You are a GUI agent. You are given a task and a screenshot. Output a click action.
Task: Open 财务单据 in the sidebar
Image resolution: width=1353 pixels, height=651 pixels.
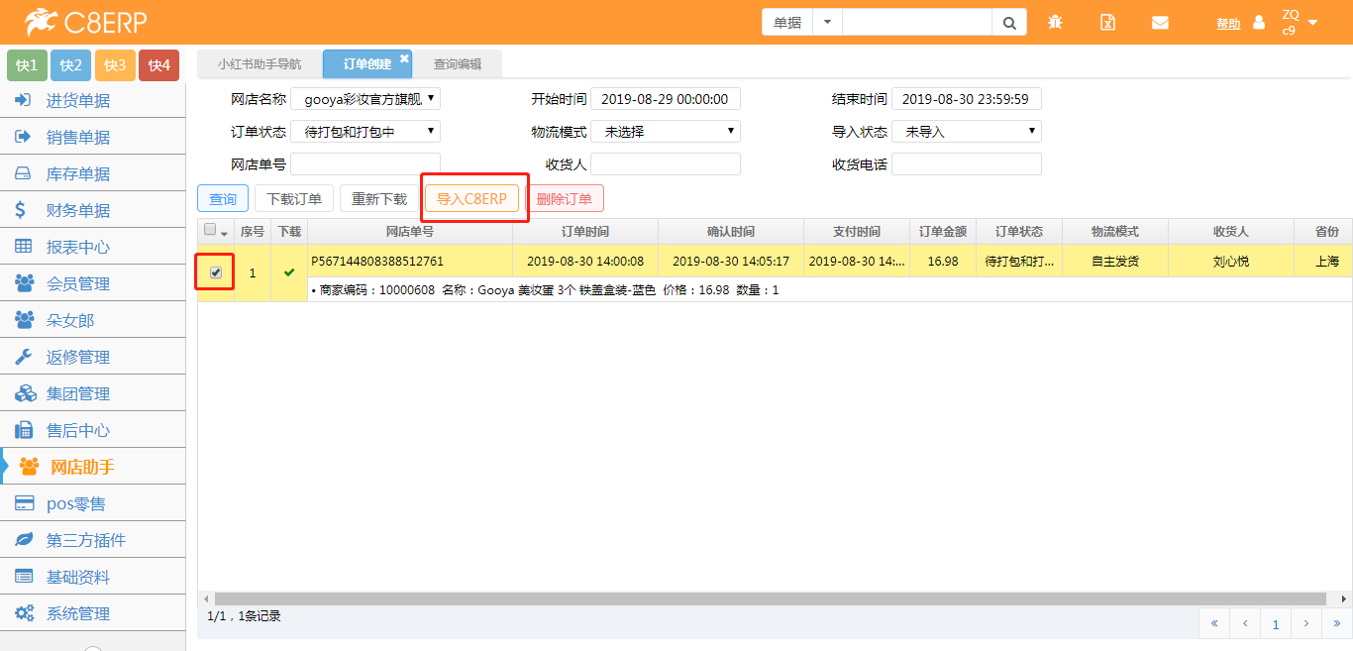pyautogui.click(x=78, y=210)
